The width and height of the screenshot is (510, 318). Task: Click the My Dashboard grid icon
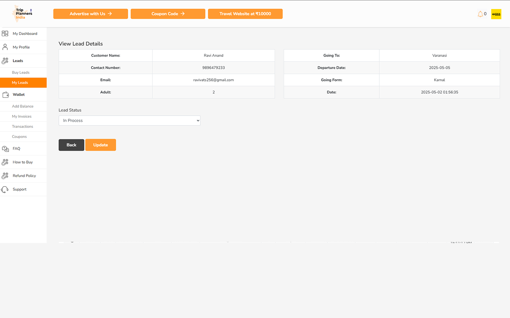(x=5, y=33)
